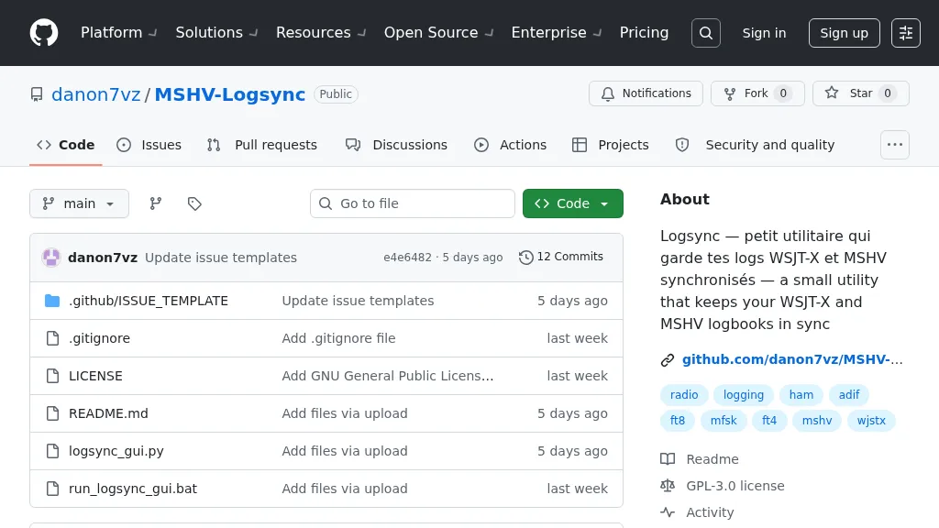Click the Notifications button

pyautogui.click(x=646, y=93)
